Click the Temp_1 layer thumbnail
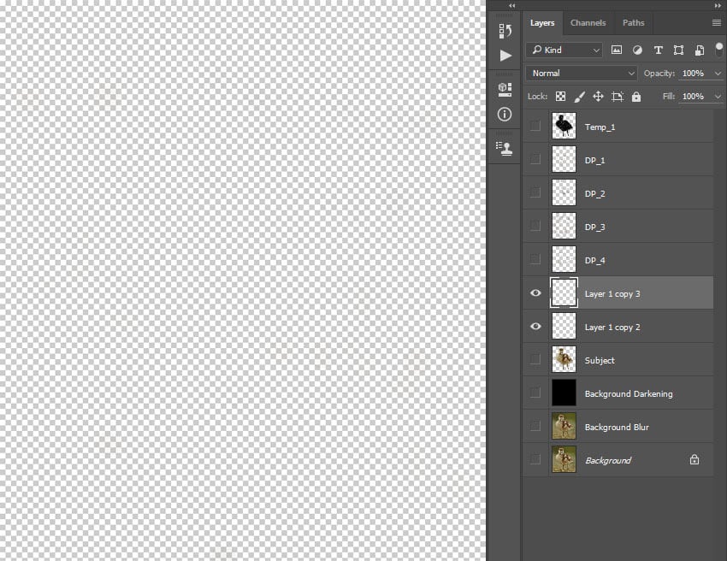This screenshot has height=561, width=727. [564, 126]
